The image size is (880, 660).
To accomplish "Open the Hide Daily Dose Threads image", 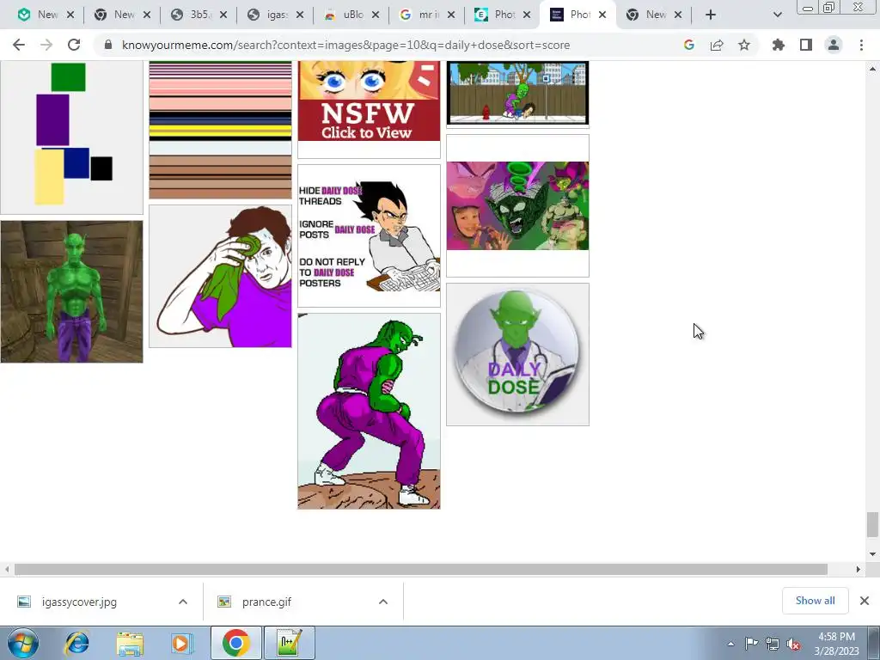I will pos(369,235).
